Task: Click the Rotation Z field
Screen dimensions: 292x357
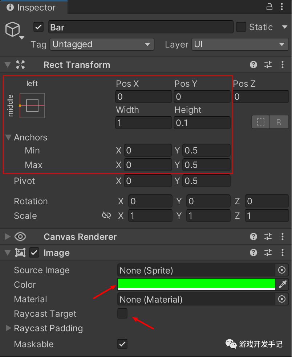Action: point(267,201)
